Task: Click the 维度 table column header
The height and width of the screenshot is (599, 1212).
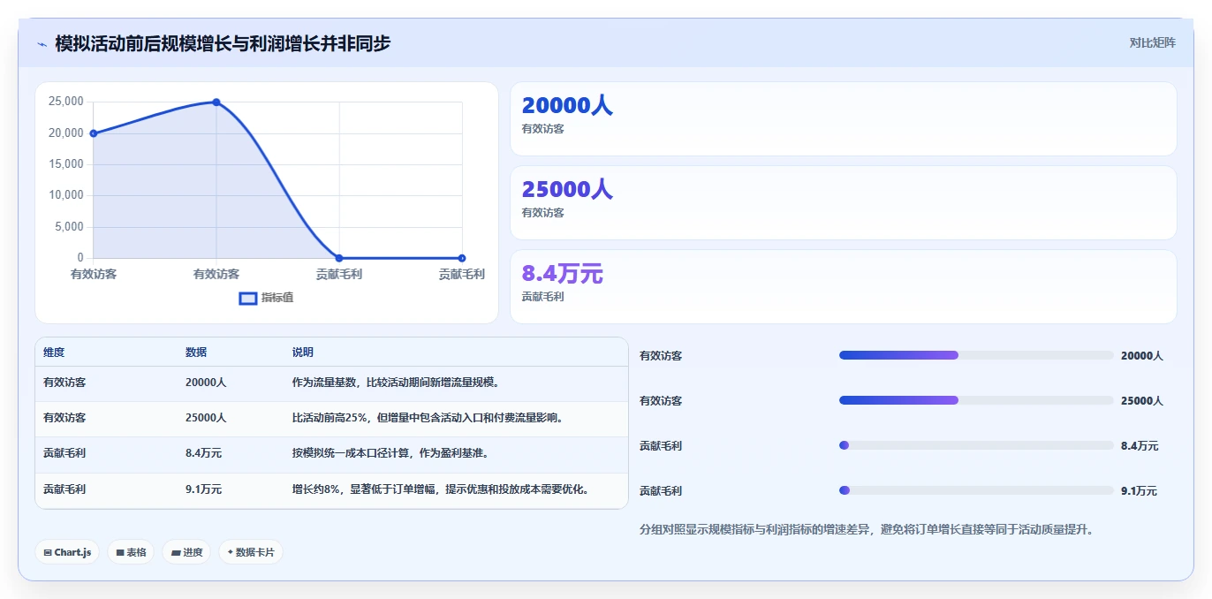Action: (54, 352)
